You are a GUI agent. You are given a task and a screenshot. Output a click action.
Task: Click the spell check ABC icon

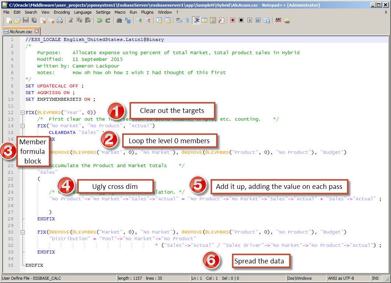point(278,20)
